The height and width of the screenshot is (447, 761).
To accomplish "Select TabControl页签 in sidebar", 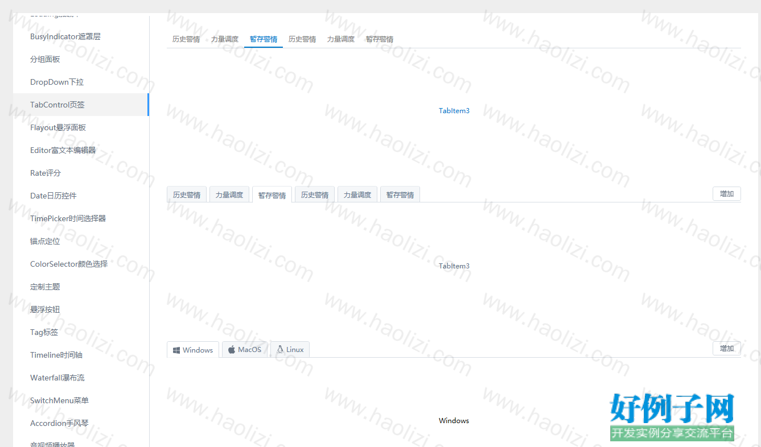I will 81,105.
